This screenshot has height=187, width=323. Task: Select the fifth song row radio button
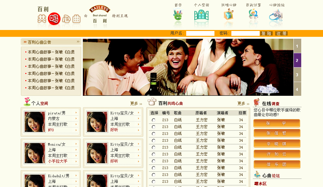click(153, 147)
